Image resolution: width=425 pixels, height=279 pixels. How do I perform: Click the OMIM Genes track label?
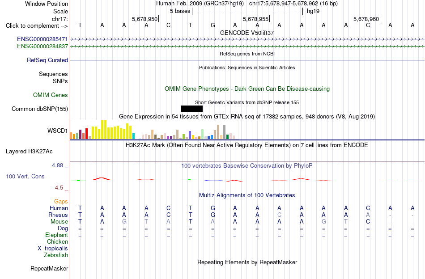click(x=50, y=95)
